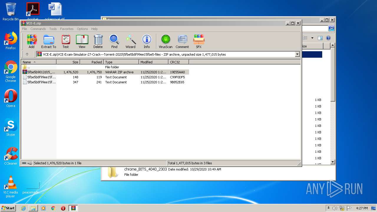This screenshot has width=377, height=212.
Task: Open the Start menu
Action: tap(8, 208)
